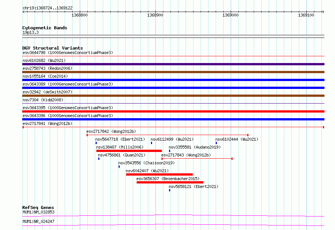Click the blue nsv5647718 insertion marker
335x230 pixels.
[96, 143]
